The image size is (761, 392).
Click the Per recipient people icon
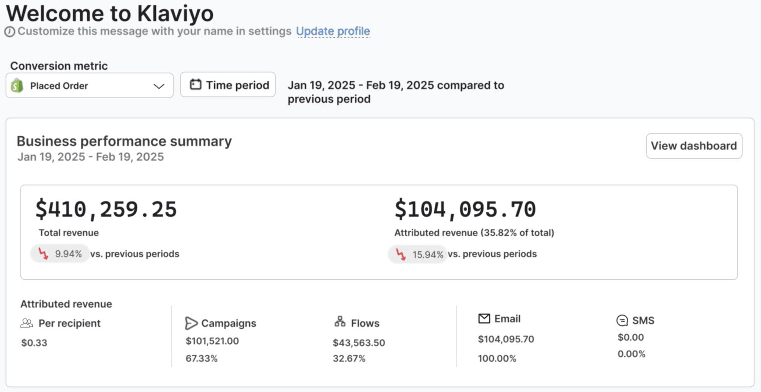coord(27,323)
